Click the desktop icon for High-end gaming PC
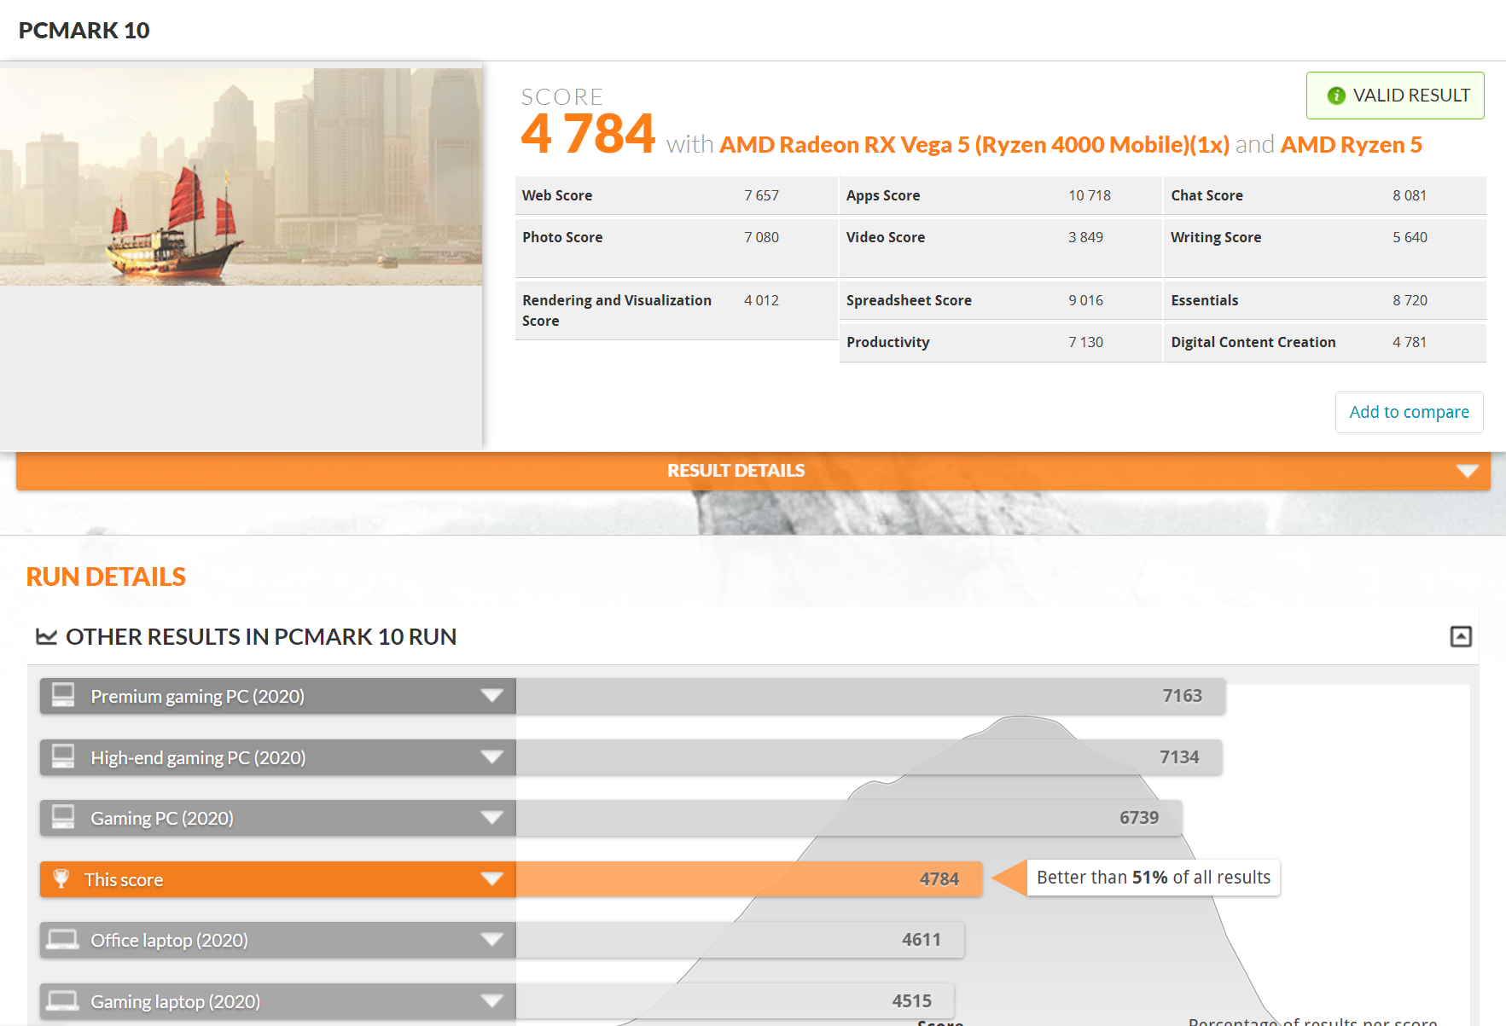The height and width of the screenshot is (1026, 1506). click(63, 756)
